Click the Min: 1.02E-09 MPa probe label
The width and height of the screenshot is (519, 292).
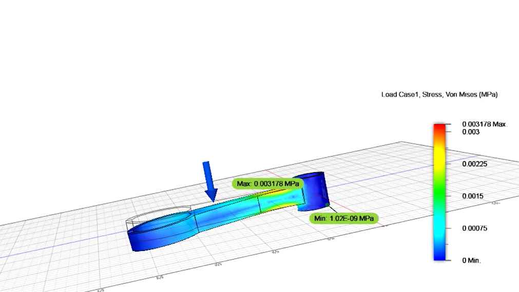pos(344,218)
